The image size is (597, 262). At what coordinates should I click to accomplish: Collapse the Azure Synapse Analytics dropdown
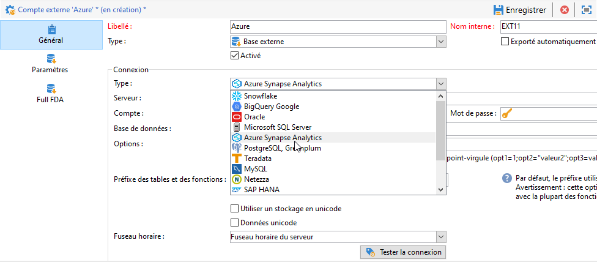(x=440, y=84)
